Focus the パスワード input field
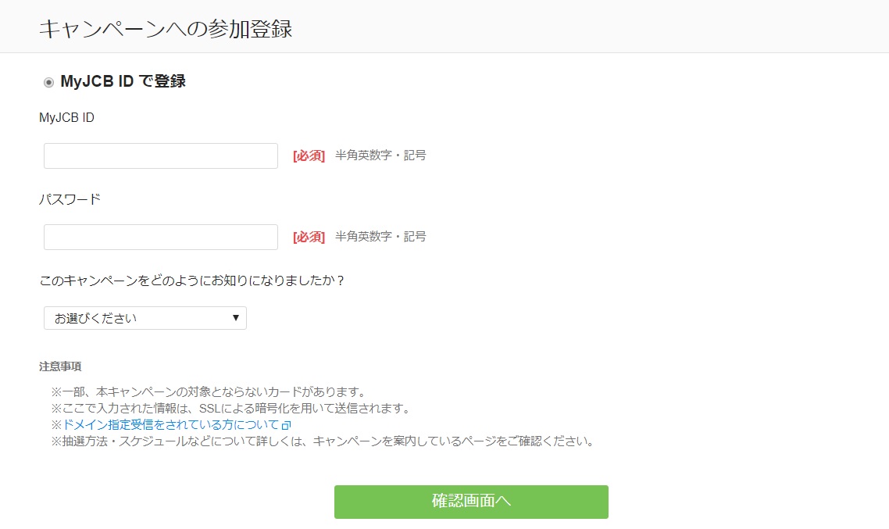Image resolution: width=889 pixels, height=529 pixels. 161,237
